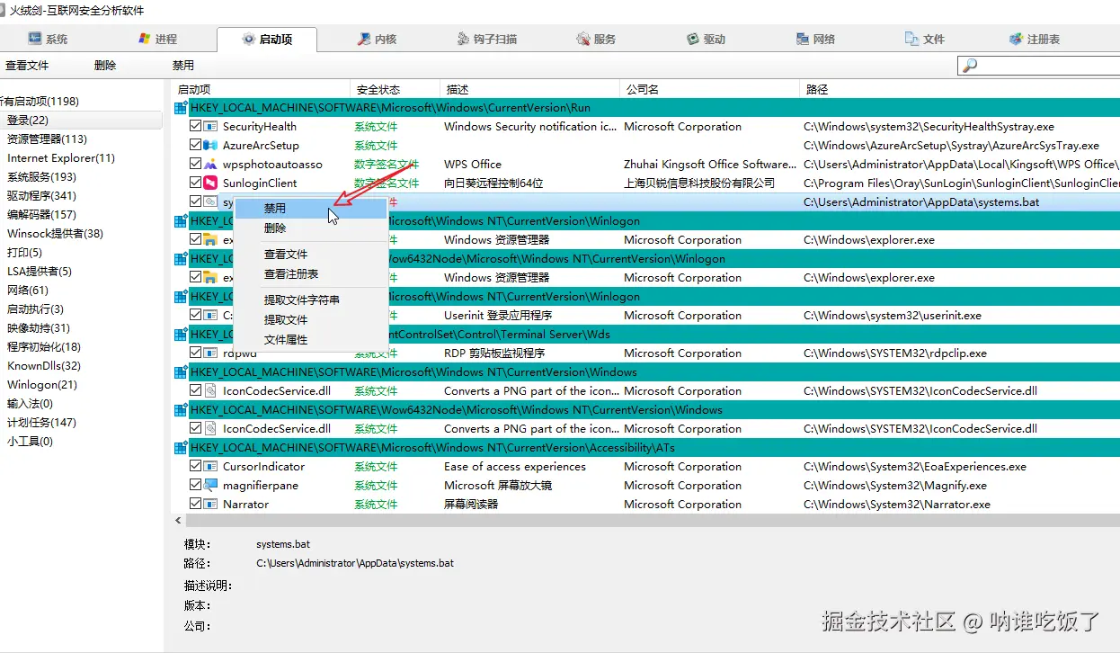The width and height of the screenshot is (1120, 653).
Task: Choose 提取文件 in the context menu
Action: coord(310,320)
